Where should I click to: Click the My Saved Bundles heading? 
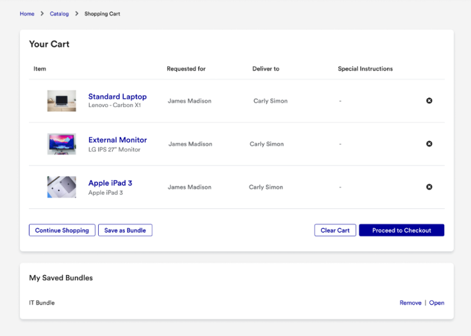(61, 278)
